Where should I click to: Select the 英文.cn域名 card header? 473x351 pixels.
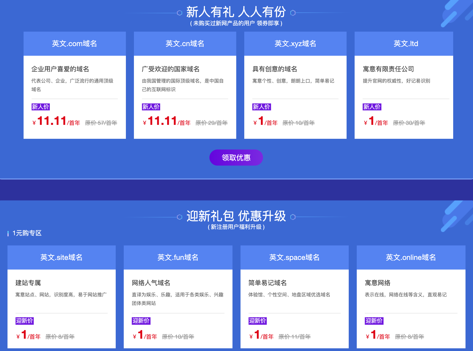coord(185,43)
